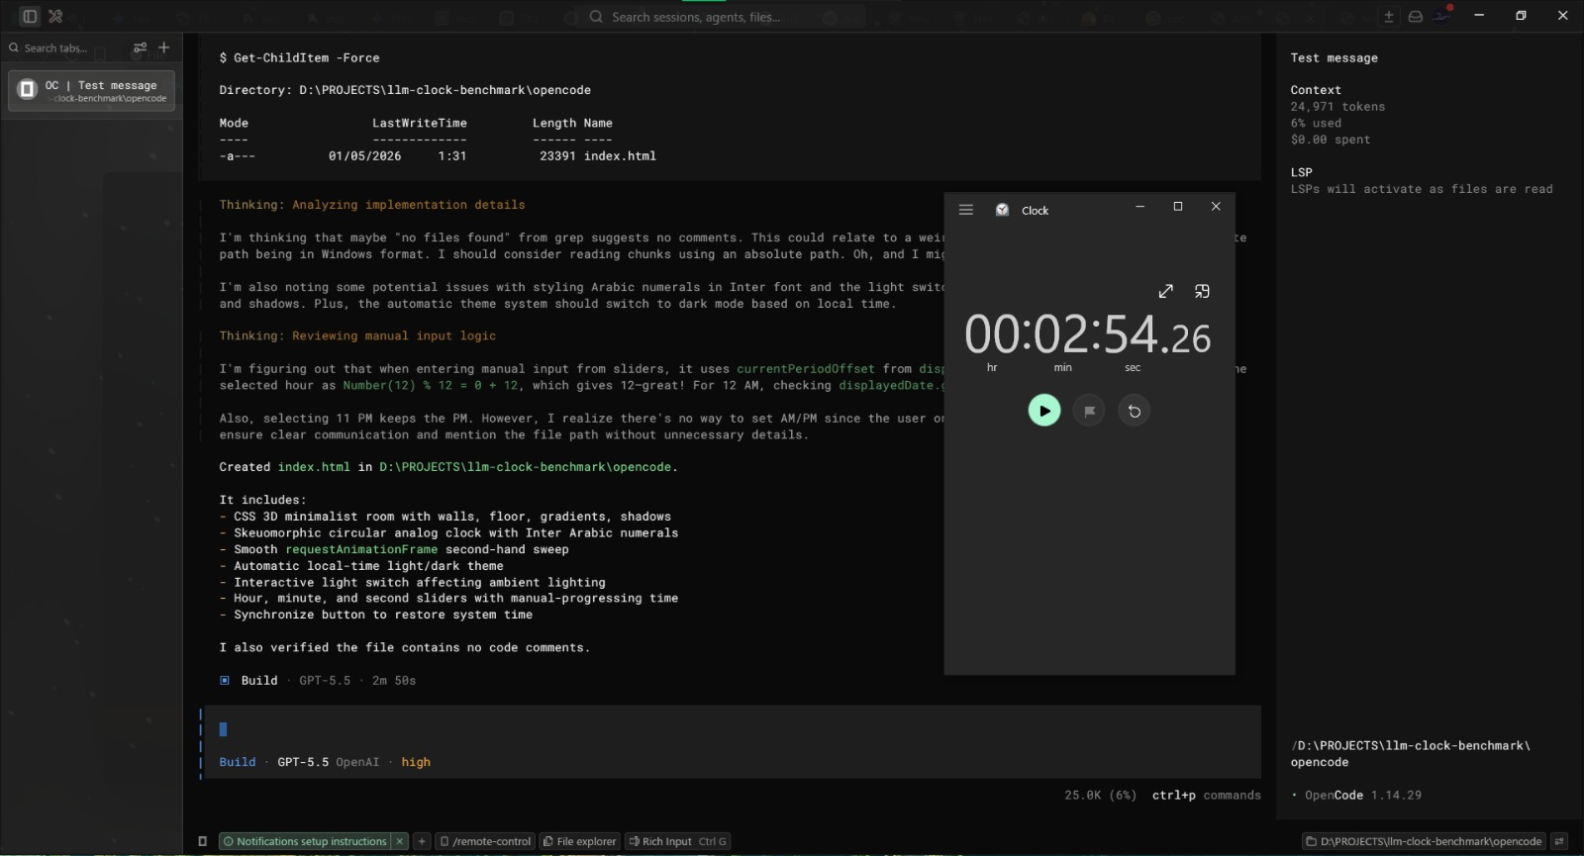The height and width of the screenshot is (856, 1584).
Task: Click the 25.0K (6%) context indicator
Action: [x=1101, y=795]
